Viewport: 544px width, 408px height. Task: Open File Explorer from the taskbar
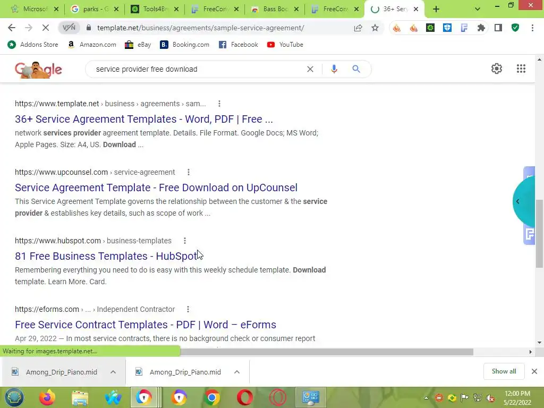click(x=80, y=397)
